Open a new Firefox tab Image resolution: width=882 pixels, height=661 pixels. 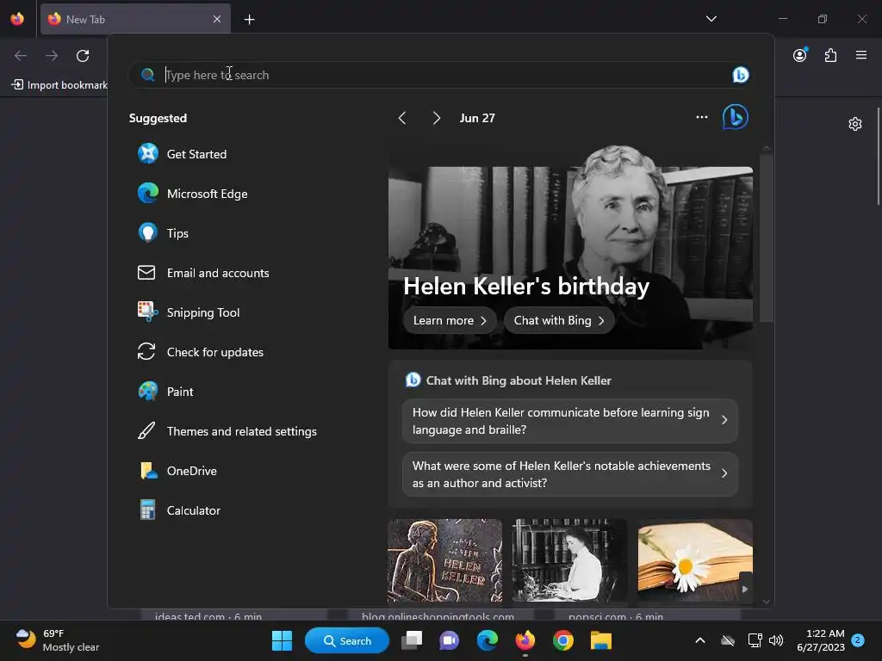click(x=249, y=20)
